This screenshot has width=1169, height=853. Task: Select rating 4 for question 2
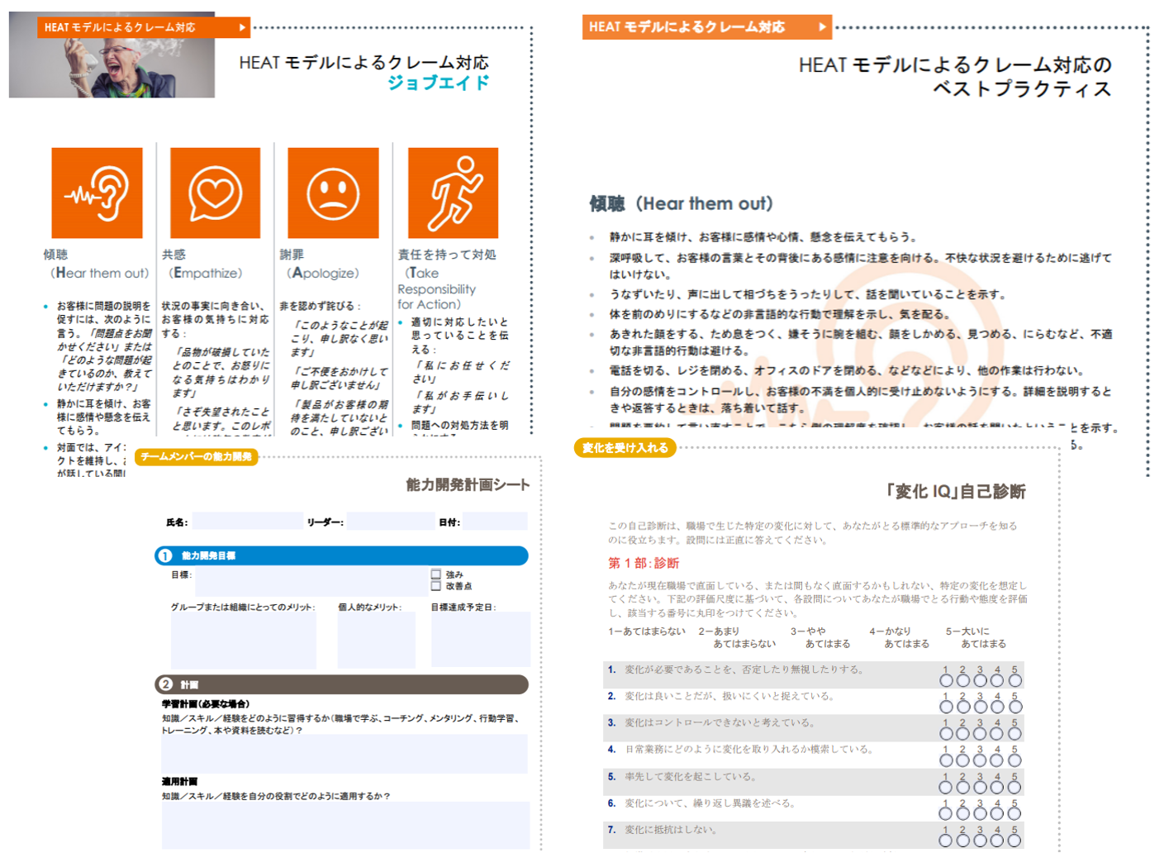point(997,707)
